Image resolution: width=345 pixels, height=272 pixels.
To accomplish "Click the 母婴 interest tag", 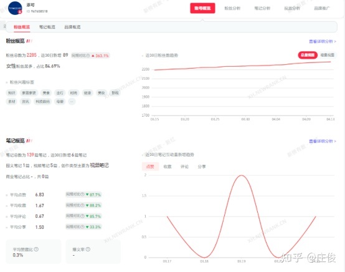I will coord(60,102).
